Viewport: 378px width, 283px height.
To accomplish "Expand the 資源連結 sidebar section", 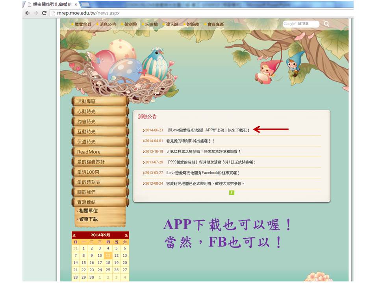I will (100, 202).
